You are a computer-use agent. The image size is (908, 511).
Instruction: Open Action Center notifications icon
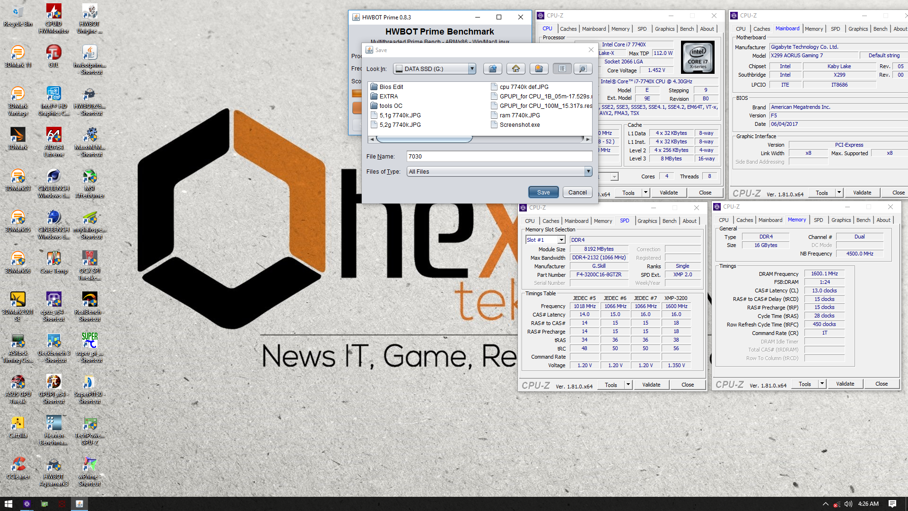coord(892,504)
